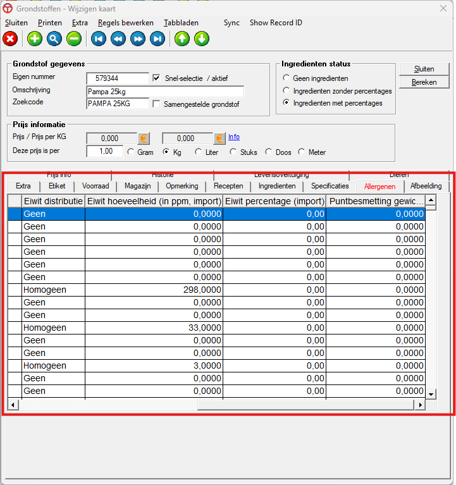This screenshot has width=456, height=485.
Task: Go to previous record icon
Action: coord(118,39)
